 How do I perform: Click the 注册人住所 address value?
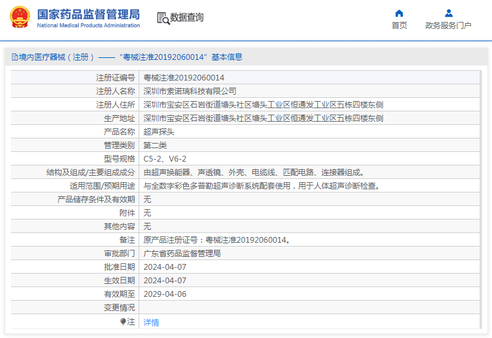click(x=263, y=105)
